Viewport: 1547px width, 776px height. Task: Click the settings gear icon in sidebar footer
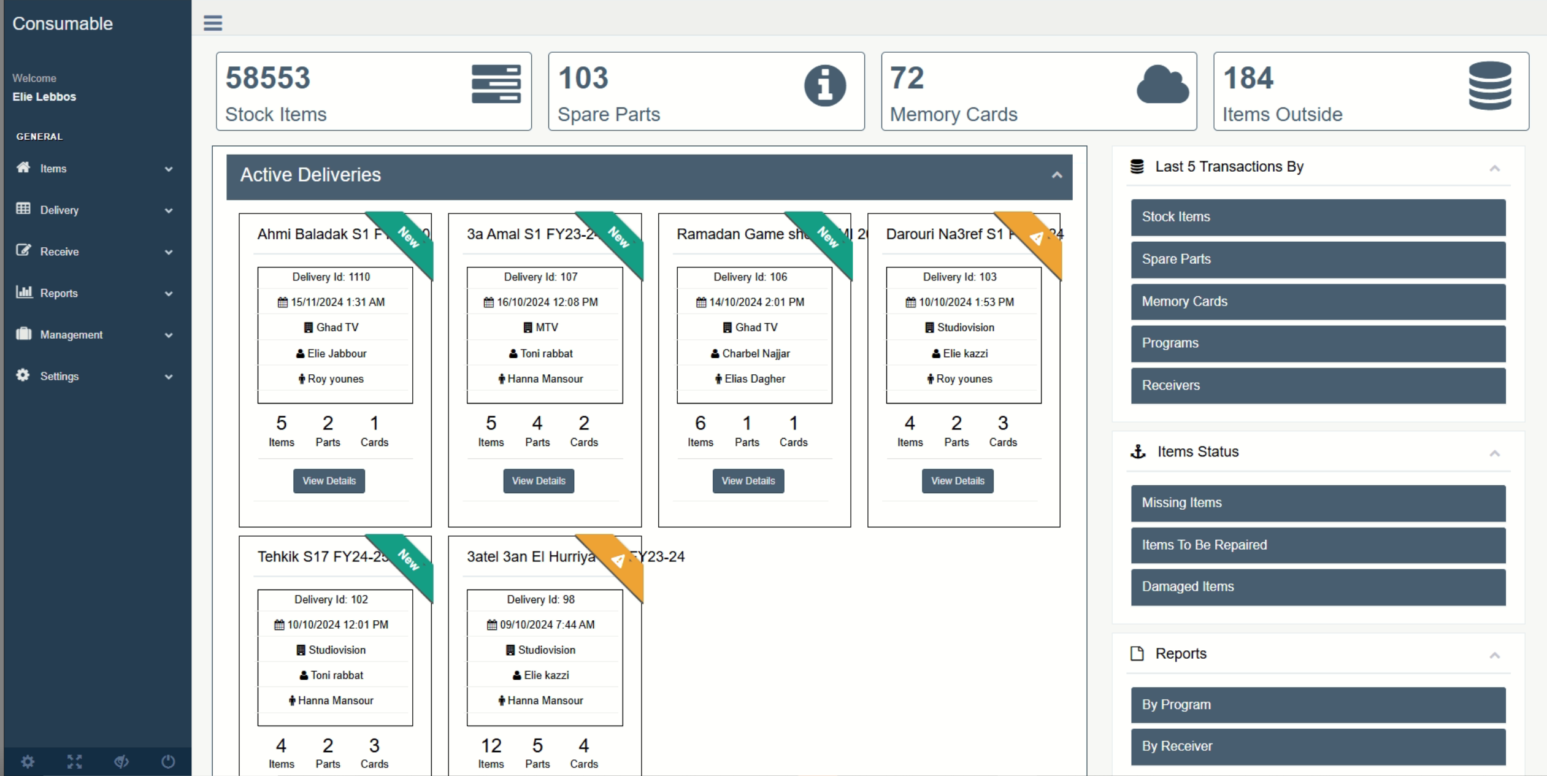[28, 761]
